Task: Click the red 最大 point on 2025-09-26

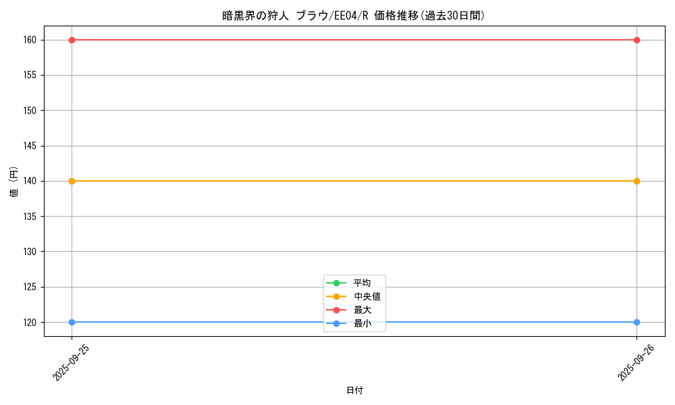Action: [x=637, y=40]
